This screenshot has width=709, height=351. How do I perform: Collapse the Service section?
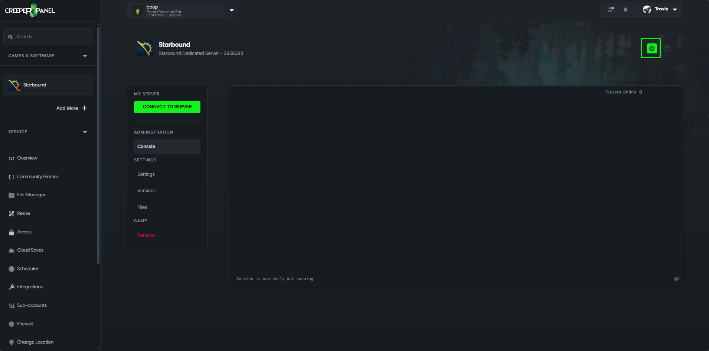point(85,132)
